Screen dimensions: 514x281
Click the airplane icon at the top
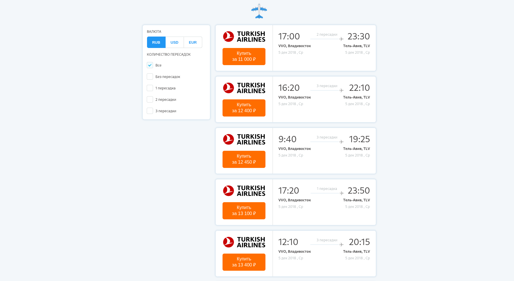click(259, 11)
